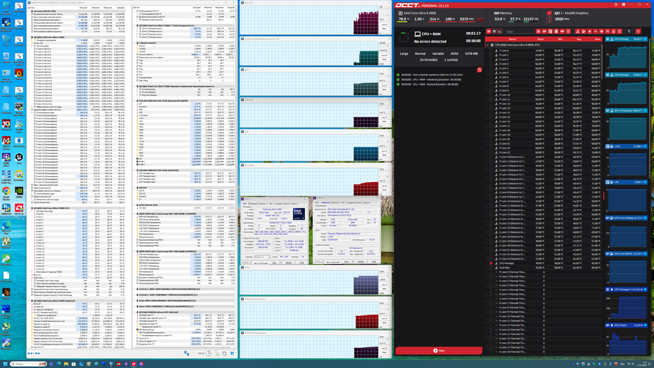Click the circular reset icon ending the OCCT toolbar
Image resolution: width=654 pixels, height=368 pixels.
pos(638,31)
